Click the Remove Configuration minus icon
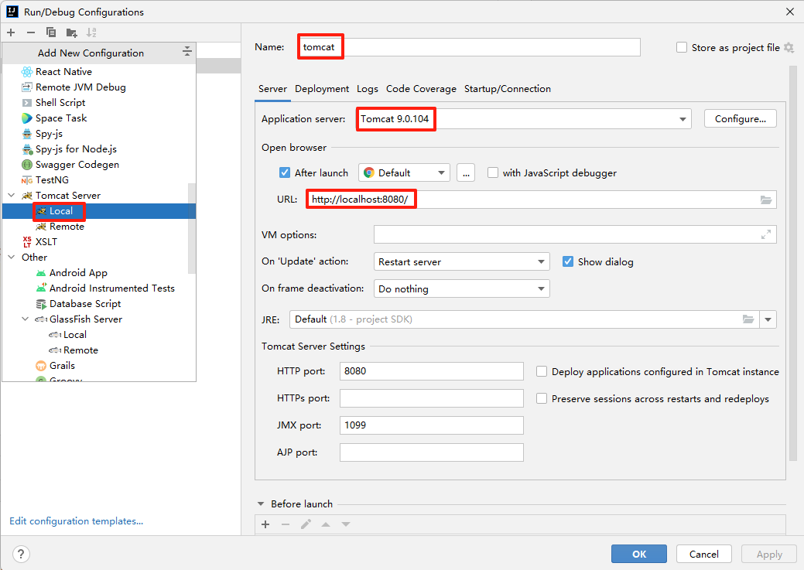This screenshot has width=804, height=570. click(x=31, y=32)
